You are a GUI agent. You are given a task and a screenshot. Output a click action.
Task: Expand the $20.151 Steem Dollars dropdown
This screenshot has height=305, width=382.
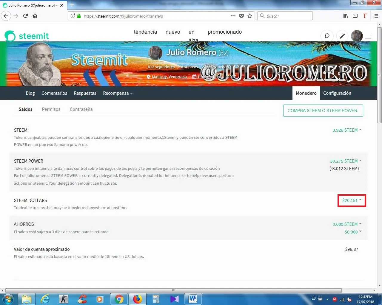click(352, 200)
